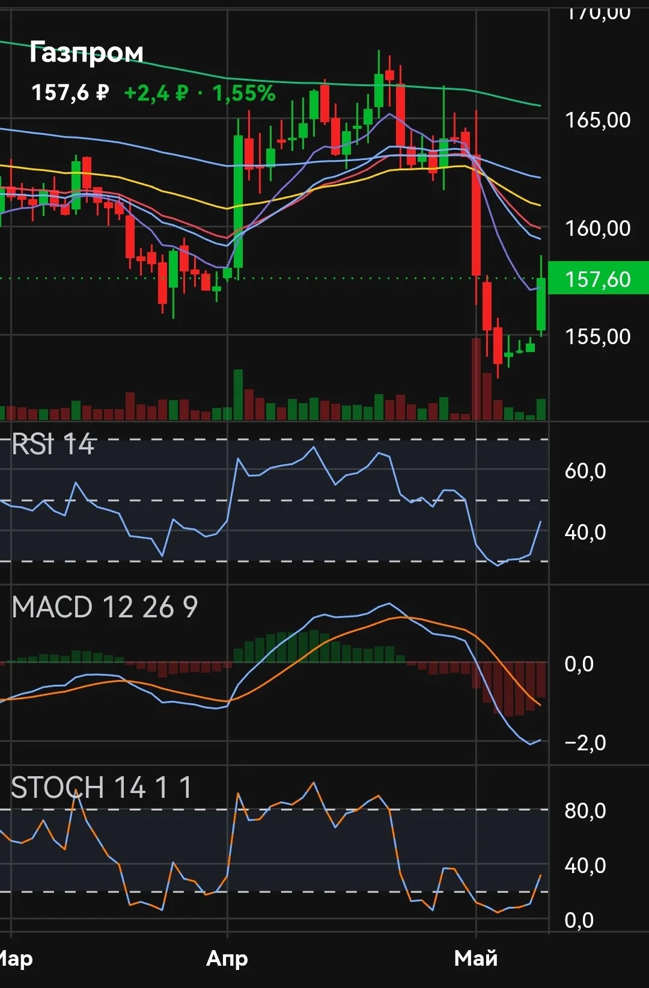This screenshot has height=988, width=649.
Task: Tap the tallest red volume bar in early May
Action: (x=476, y=378)
